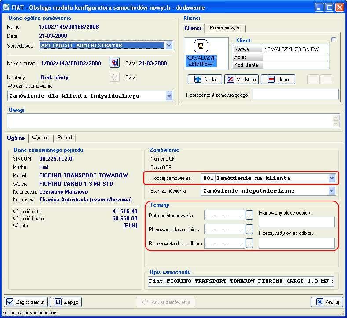Switch to the Klienci tab
Viewport: 347px width, 318px height.
(193, 28)
